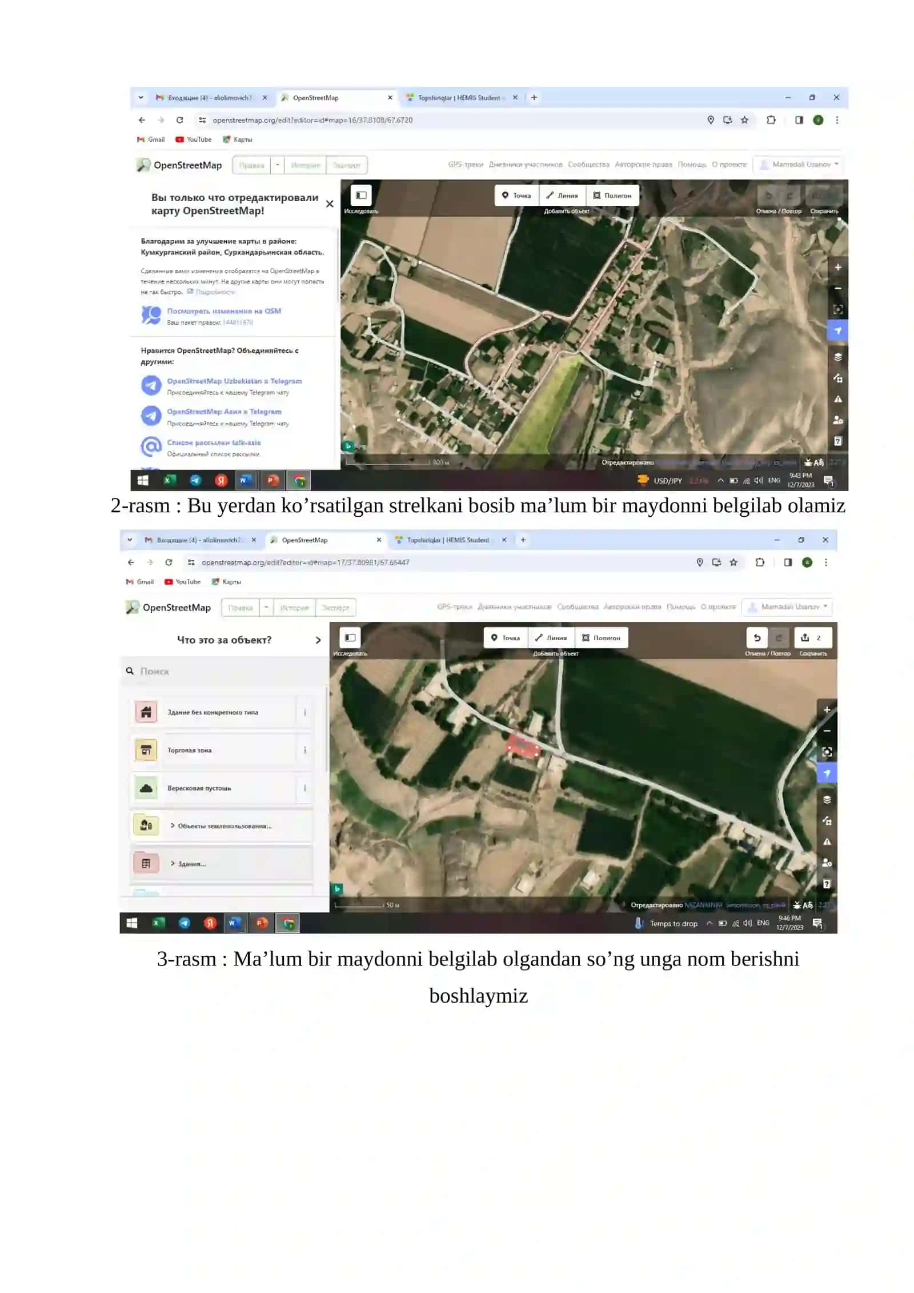914x1293 pixels.
Task: Switch to the 'История' tab in 2-rasm screenshot
Action: click(x=306, y=165)
